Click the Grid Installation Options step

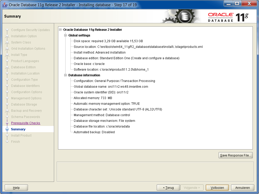click(x=28, y=49)
